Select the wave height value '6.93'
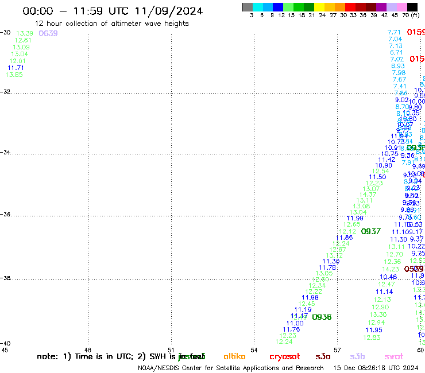Image resolution: width=425 pixels, height=373 pixels. 398,66
